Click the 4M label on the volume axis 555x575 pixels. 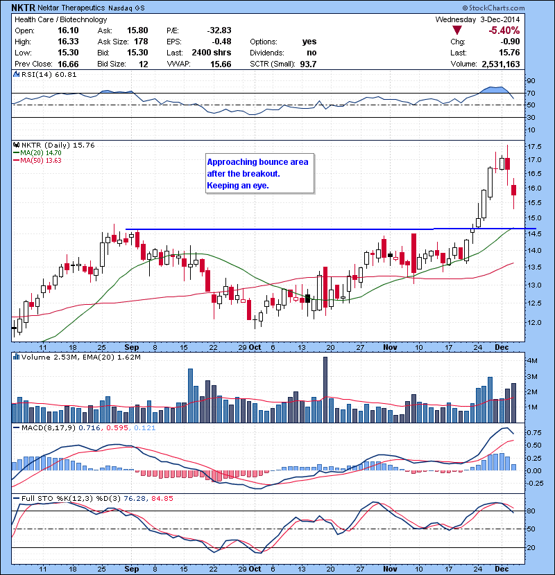(532, 360)
